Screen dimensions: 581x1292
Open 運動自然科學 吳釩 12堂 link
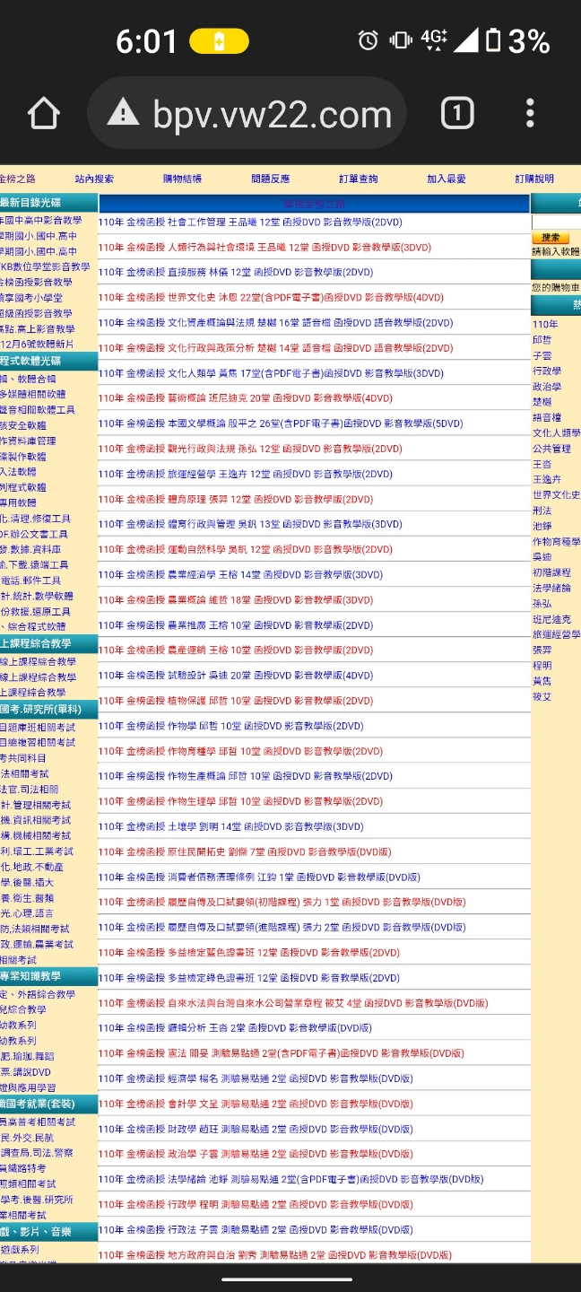pos(246,549)
